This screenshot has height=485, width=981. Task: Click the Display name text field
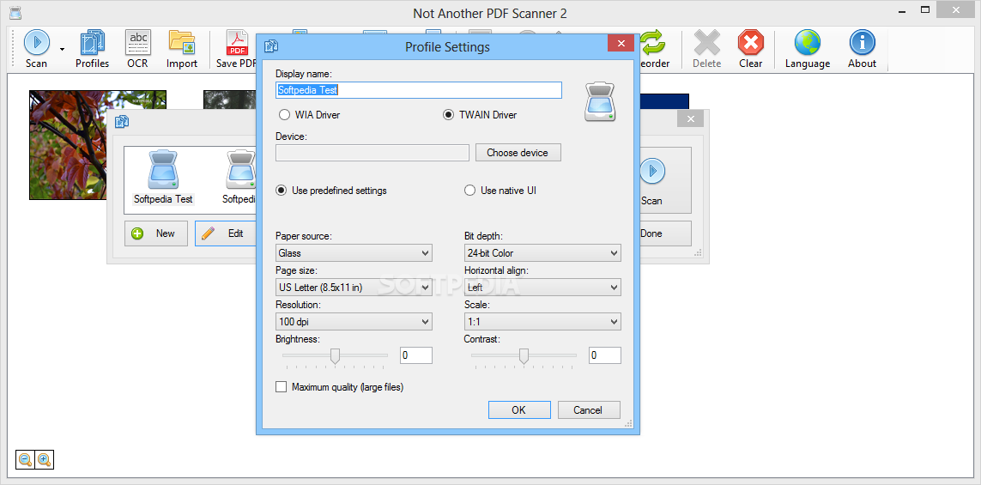click(x=419, y=90)
